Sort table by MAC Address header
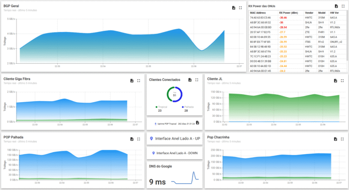Viewport: 349px width, 190px height. point(258,13)
